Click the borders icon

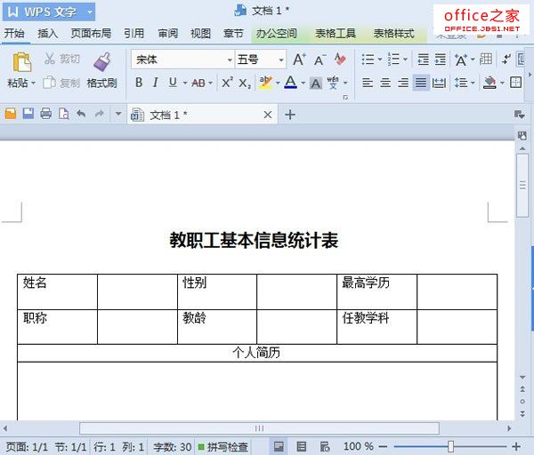click(x=515, y=83)
